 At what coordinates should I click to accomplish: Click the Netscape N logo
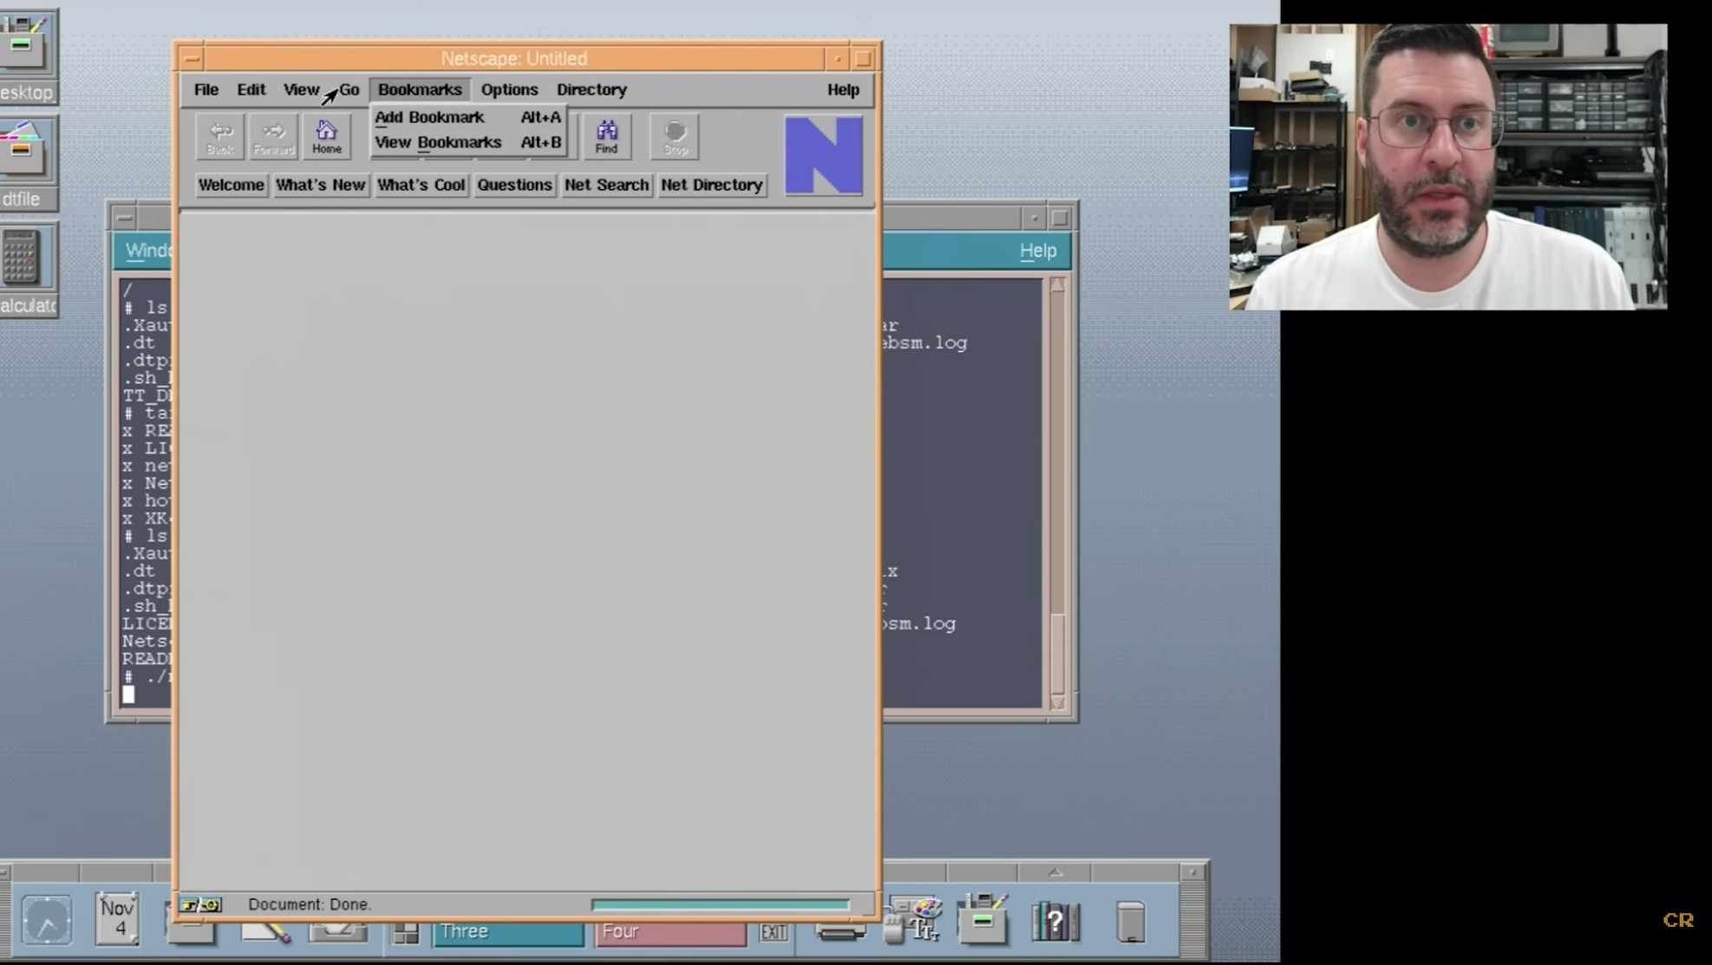823,155
